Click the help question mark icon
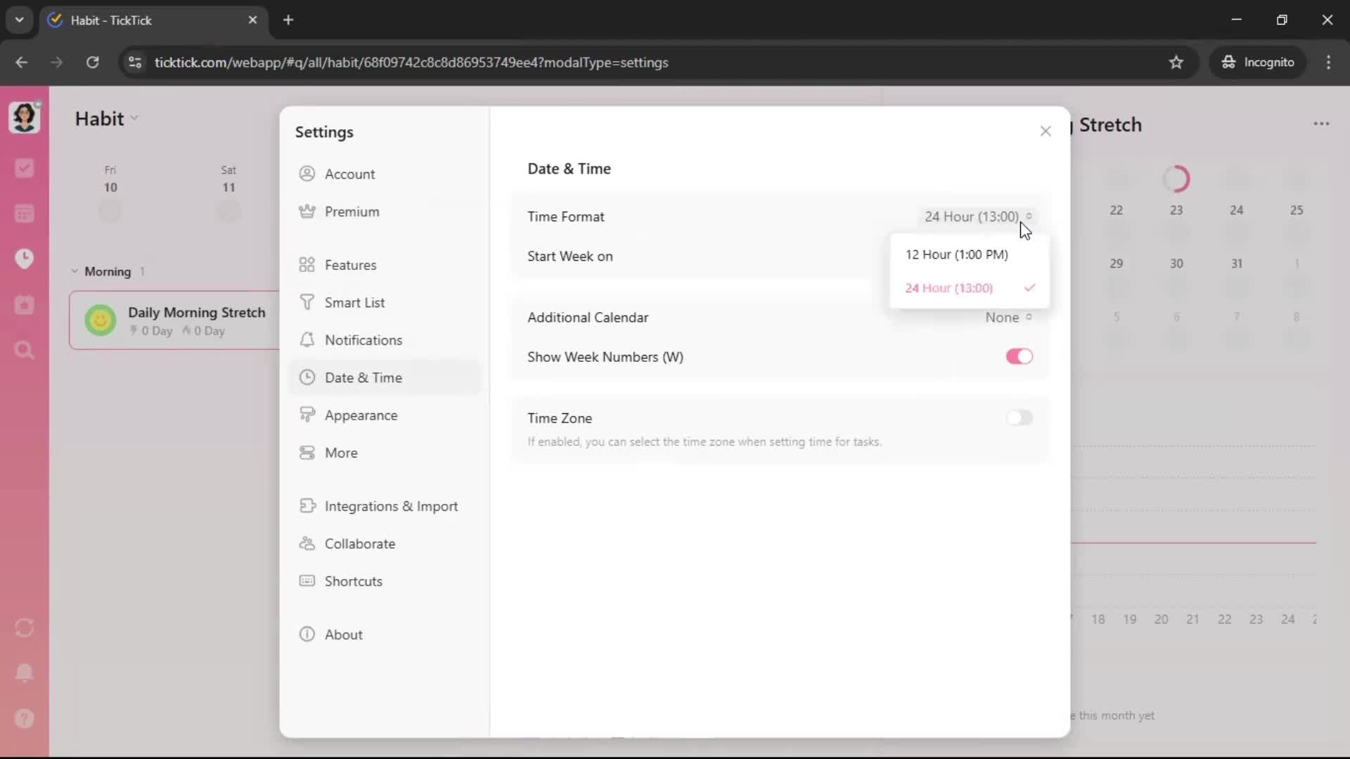The image size is (1350, 759). pyautogui.click(x=24, y=718)
